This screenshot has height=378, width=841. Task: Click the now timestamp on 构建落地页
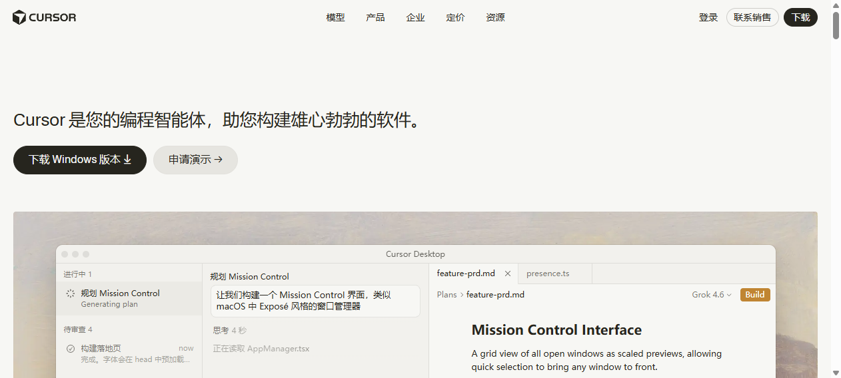coord(186,348)
